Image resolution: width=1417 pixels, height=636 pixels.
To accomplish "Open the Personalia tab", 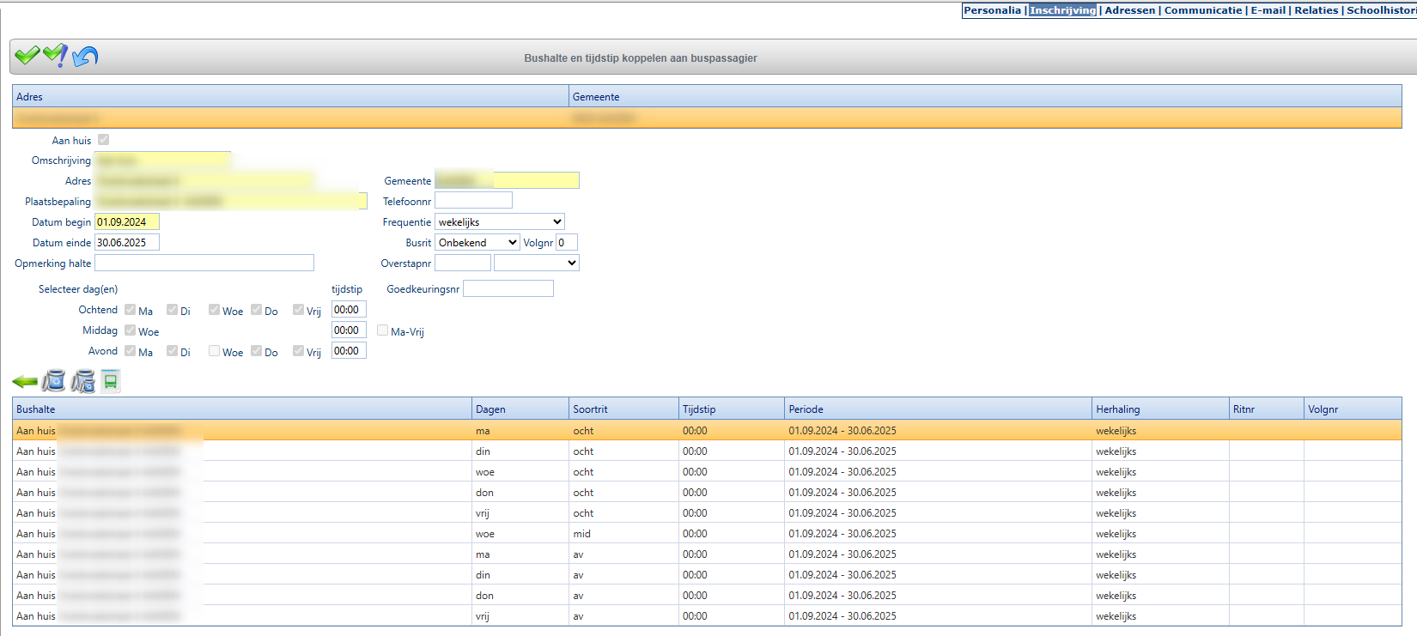I will click(x=992, y=10).
